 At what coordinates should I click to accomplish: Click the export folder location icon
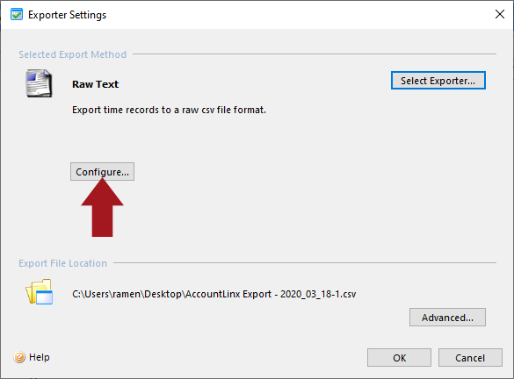tap(39, 291)
